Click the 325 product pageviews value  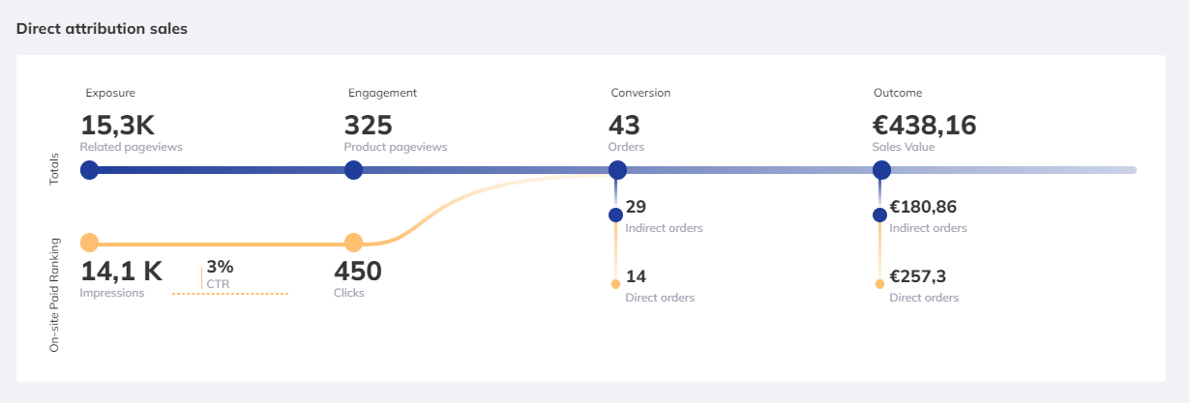370,126
